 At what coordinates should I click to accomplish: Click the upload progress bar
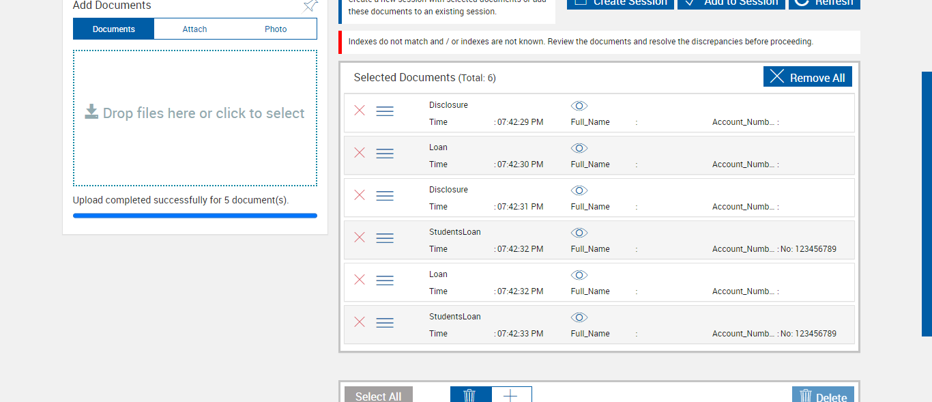pyautogui.click(x=195, y=216)
